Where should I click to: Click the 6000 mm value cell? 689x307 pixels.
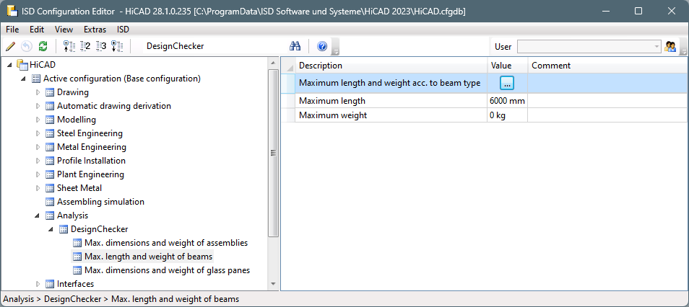coord(507,101)
